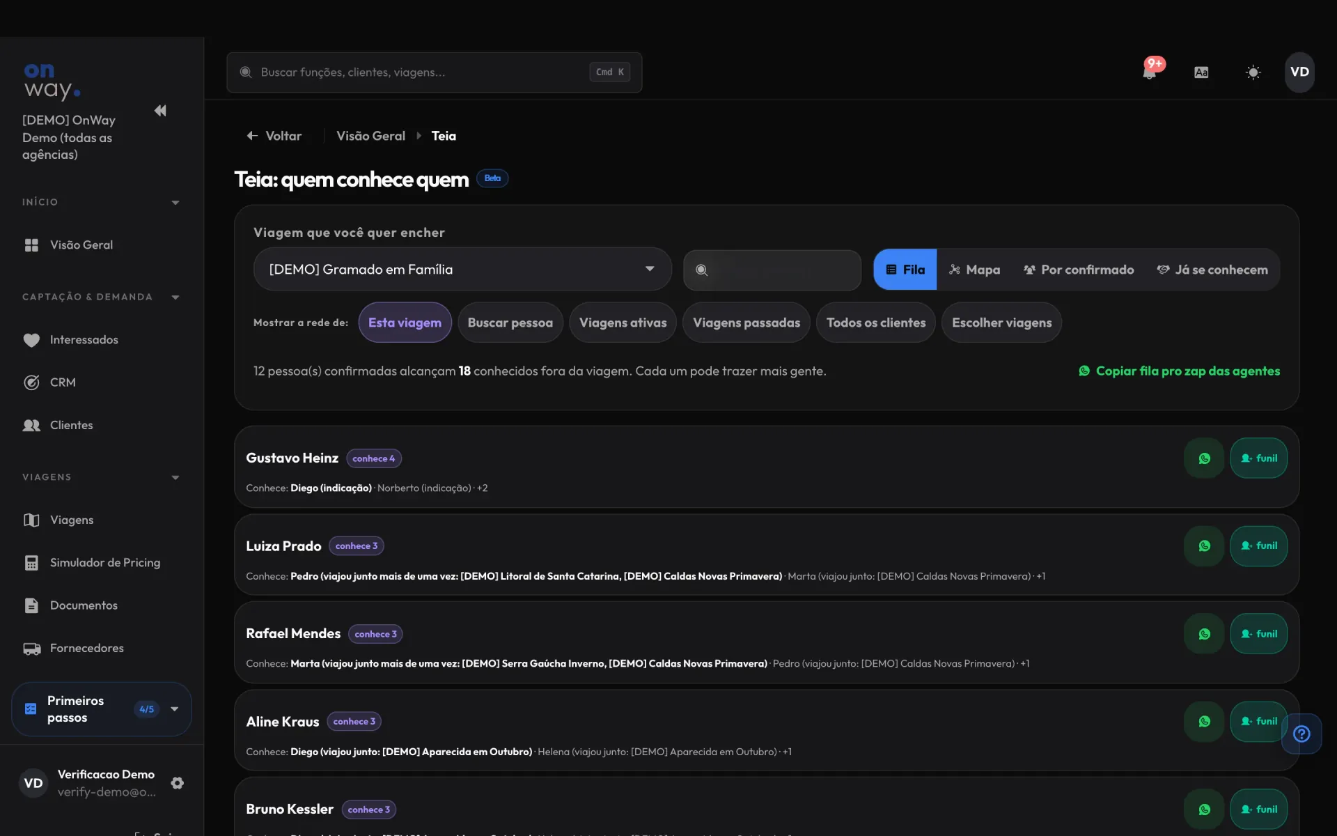The image size is (1337, 836).
Task: Collapse sidebar with double-arrow icon
Action: 160,111
